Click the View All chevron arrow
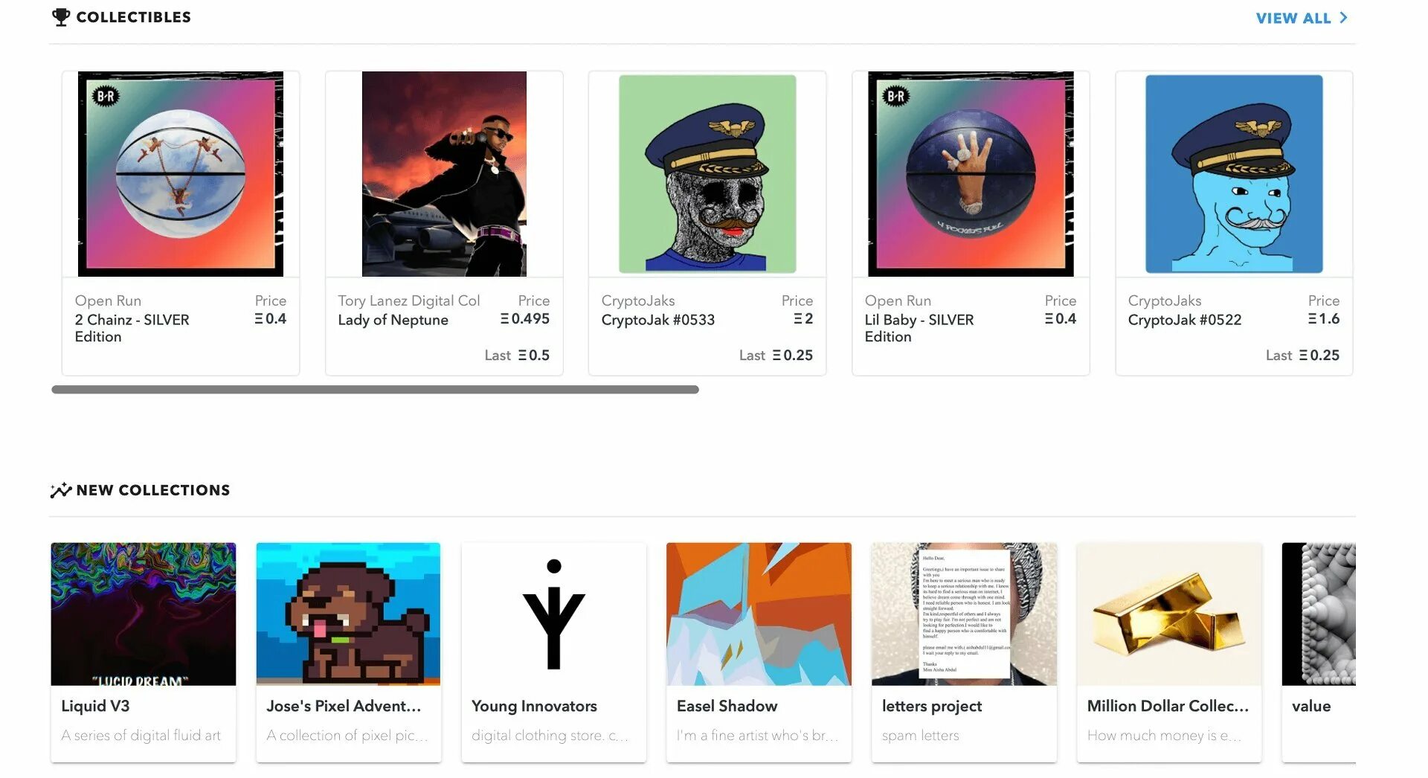Screen dimensions: 1428x778 coord(1343,17)
